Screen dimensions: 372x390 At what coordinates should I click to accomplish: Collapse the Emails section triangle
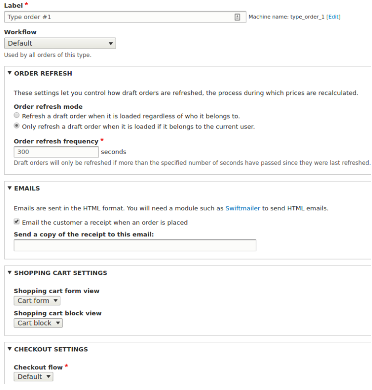[x=10, y=188]
